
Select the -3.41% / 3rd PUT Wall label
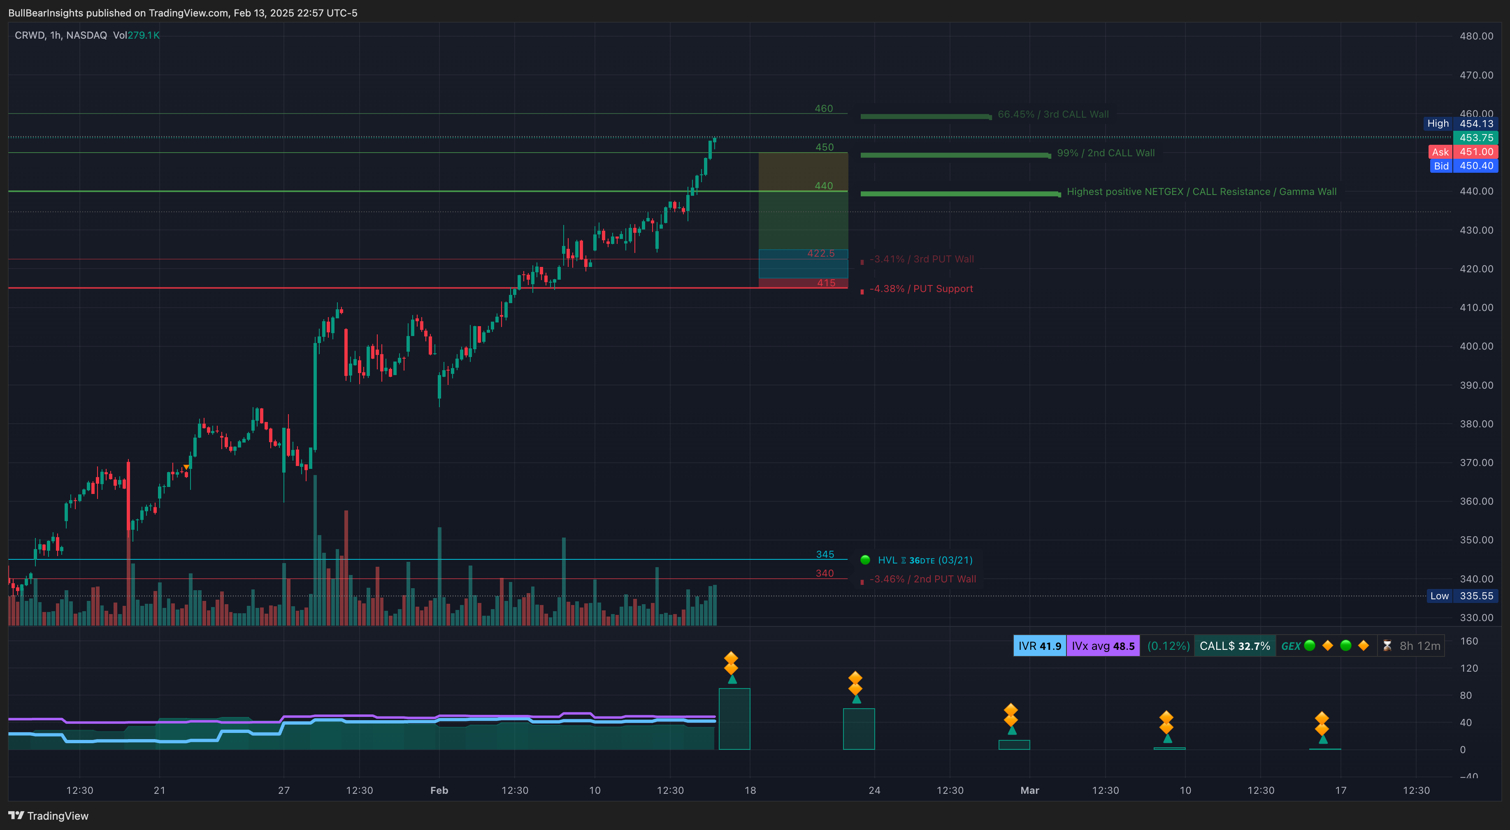pyautogui.click(x=922, y=259)
